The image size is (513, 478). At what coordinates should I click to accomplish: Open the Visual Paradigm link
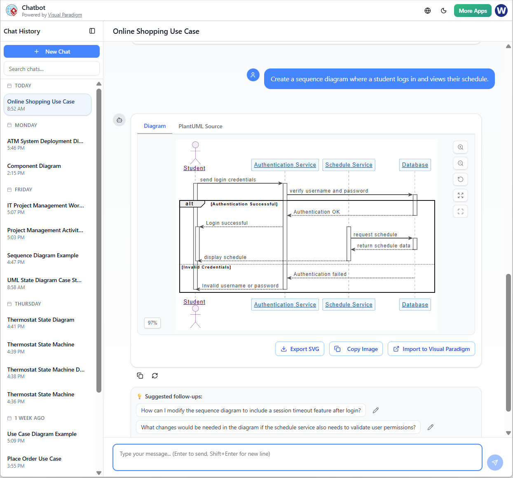click(x=65, y=15)
